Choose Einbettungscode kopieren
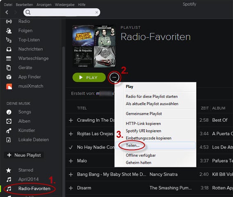Screen dimensions: 233x197 click(x=155, y=138)
